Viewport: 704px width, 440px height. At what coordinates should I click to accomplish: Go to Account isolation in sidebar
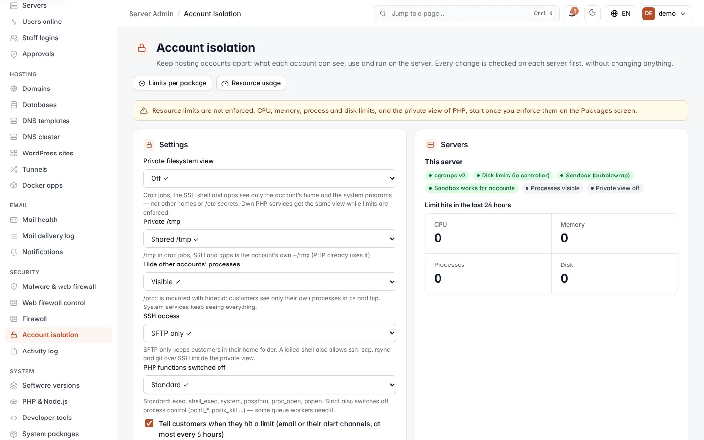pos(59,335)
